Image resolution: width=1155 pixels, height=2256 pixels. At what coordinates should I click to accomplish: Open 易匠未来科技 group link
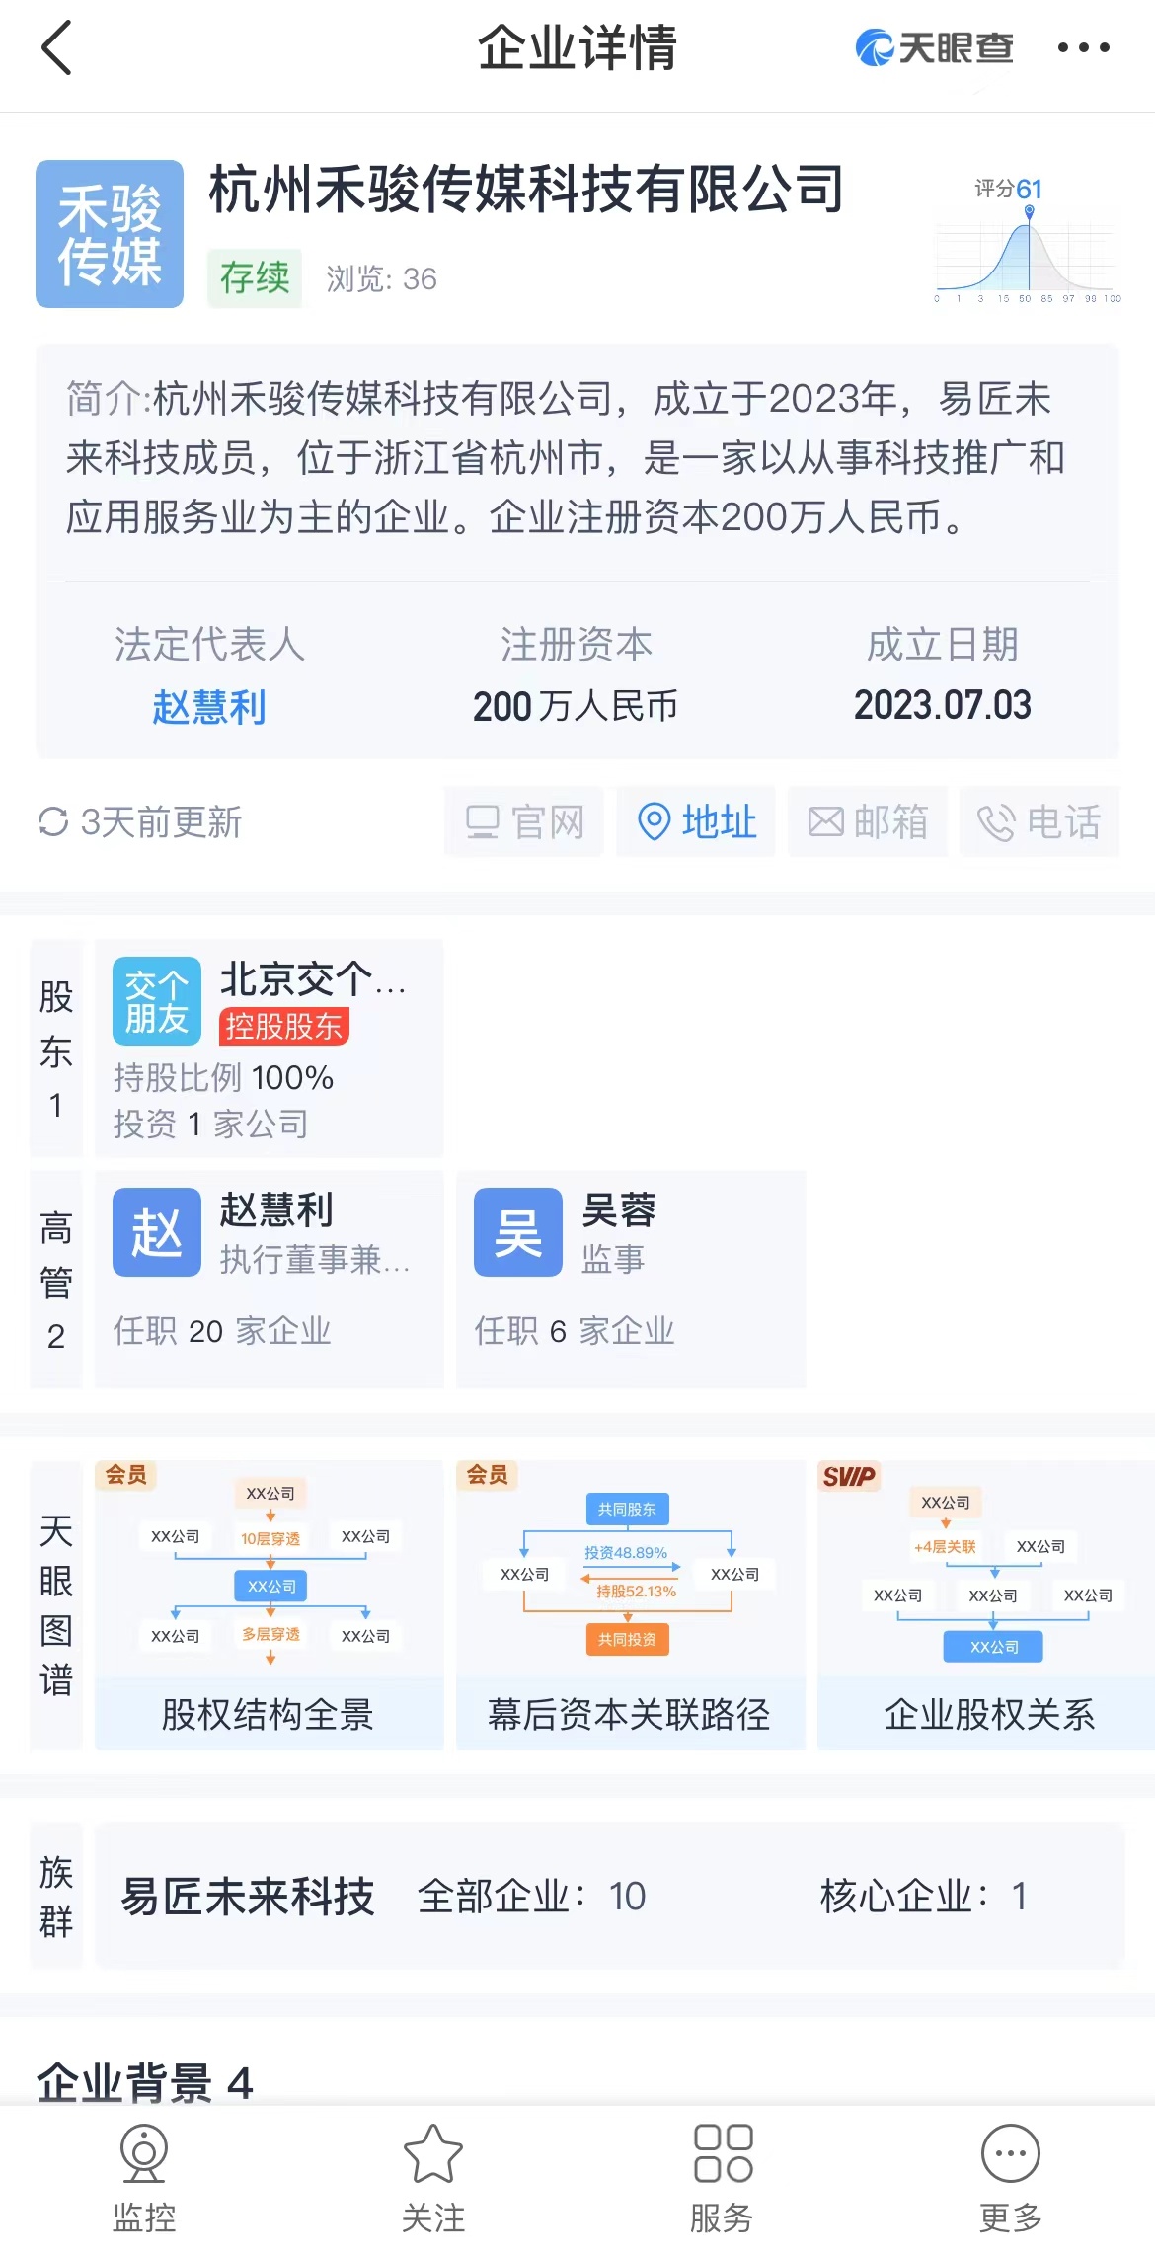coord(248,1896)
